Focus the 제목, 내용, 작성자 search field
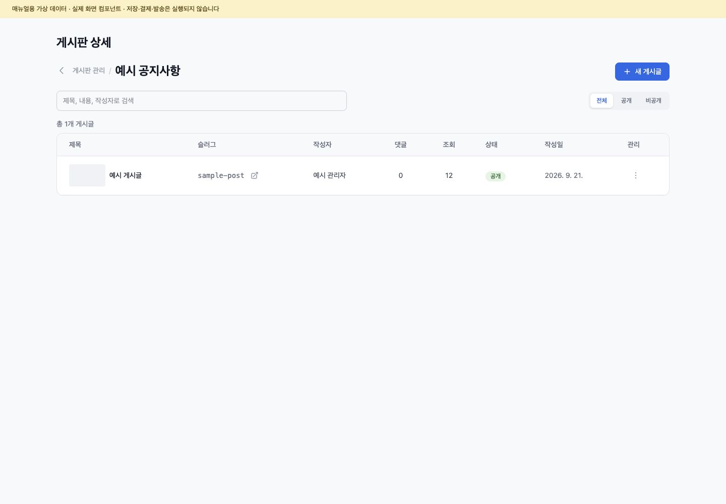The image size is (726, 504). tap(202, 101)
